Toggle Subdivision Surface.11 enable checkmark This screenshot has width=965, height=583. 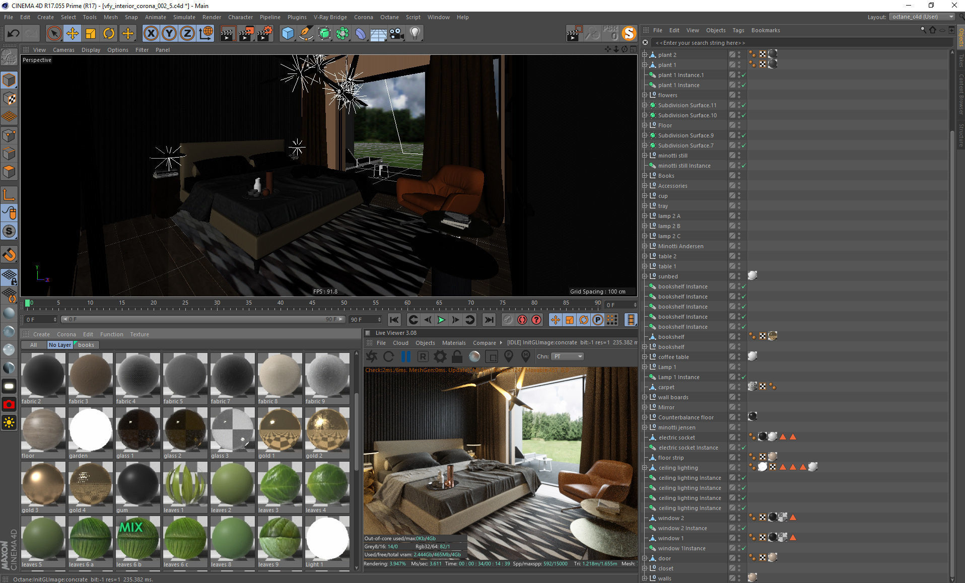tap(743, 105)
